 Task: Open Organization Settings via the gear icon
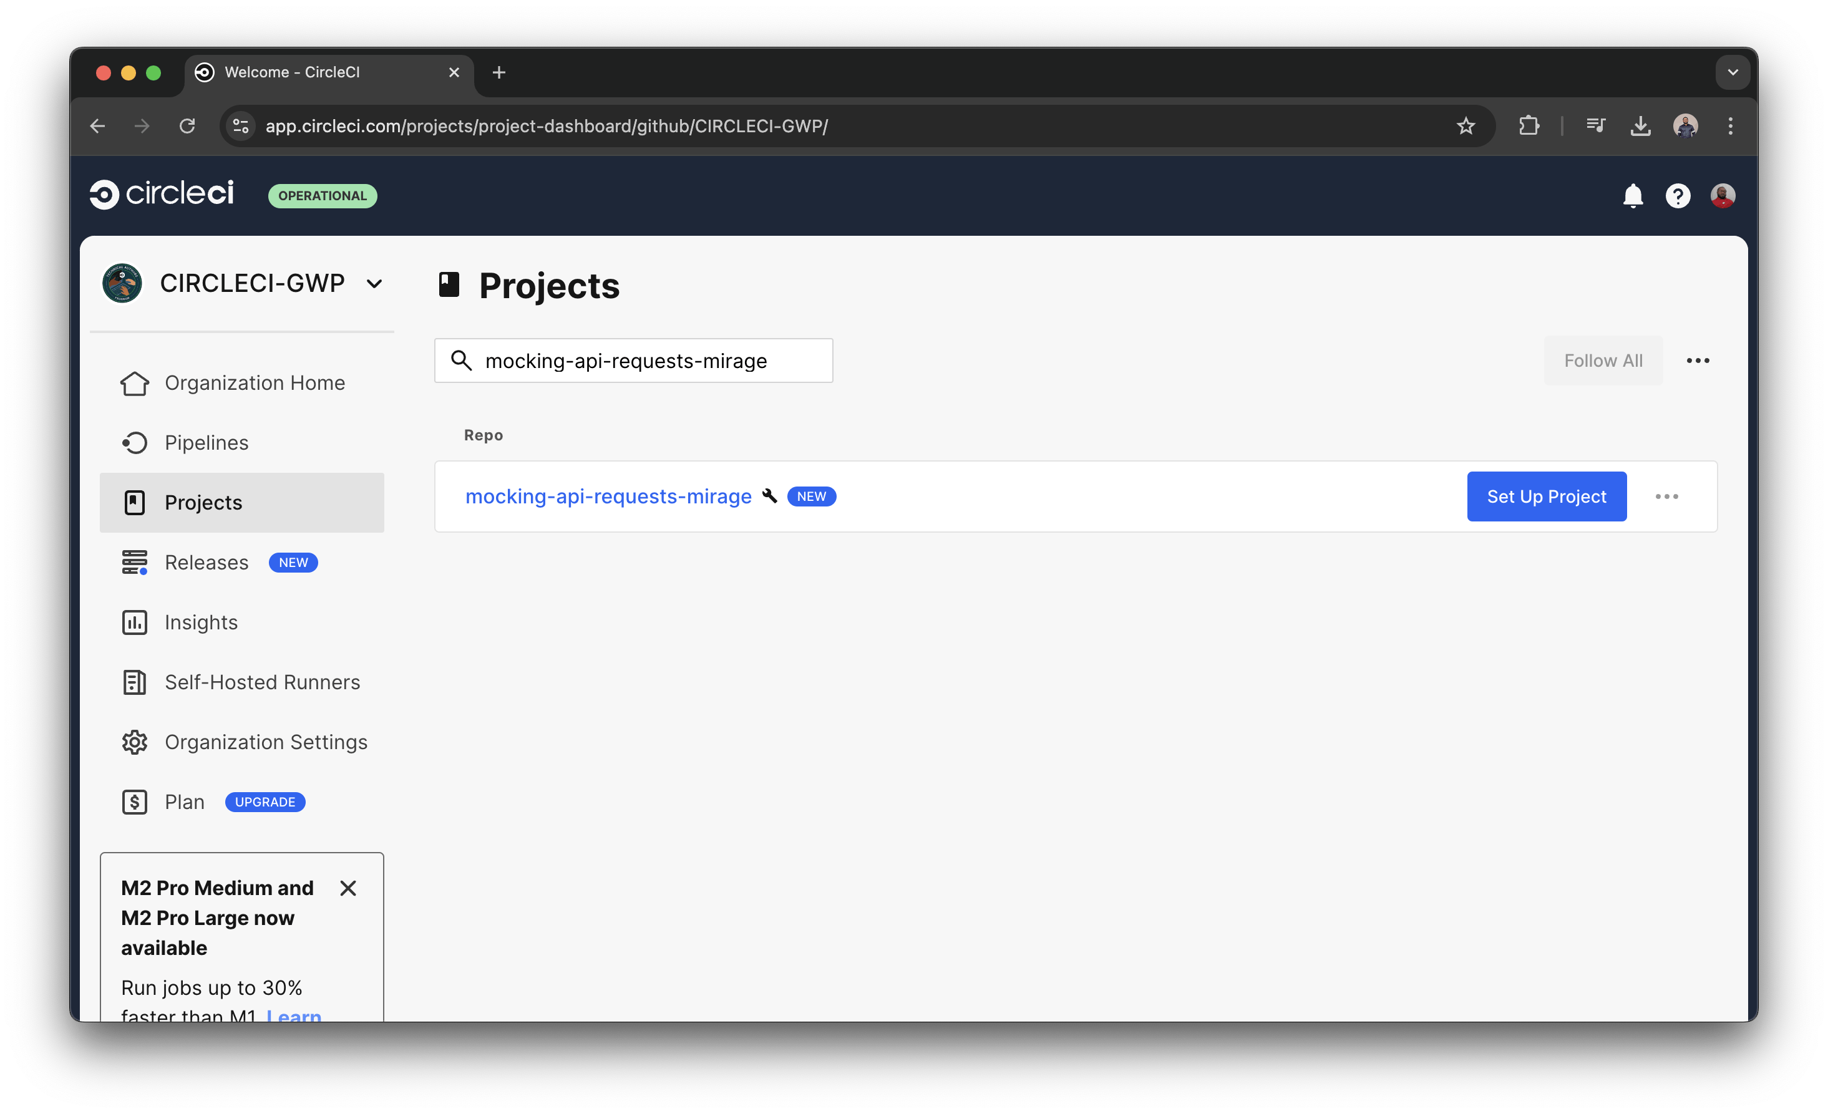tap(134, 742)
